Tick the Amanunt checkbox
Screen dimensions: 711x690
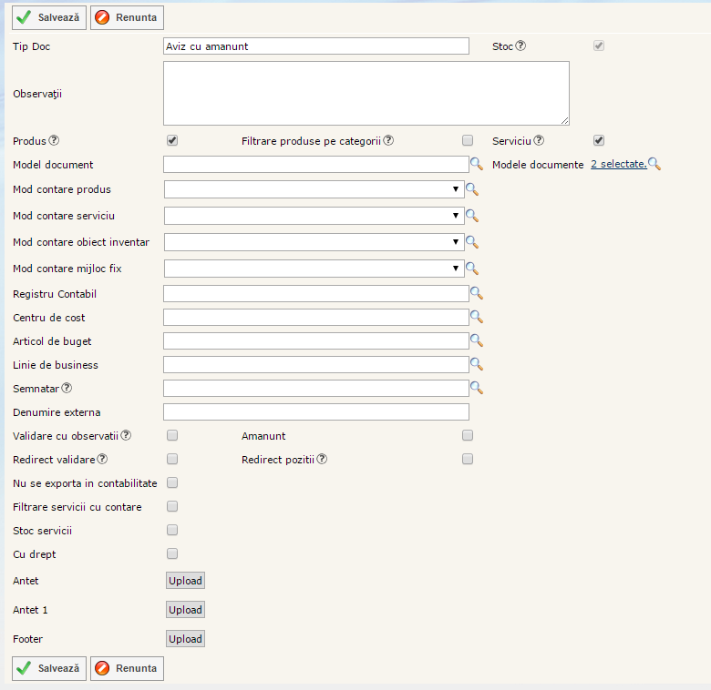pyautogui.click(x=468, y=436)
